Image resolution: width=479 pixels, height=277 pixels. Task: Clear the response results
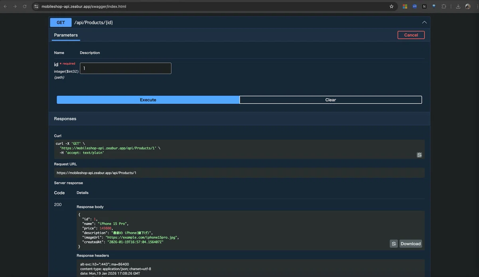[x=331, y=100]
